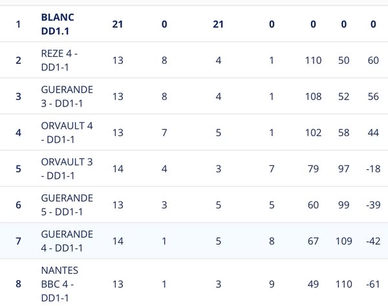Click the 97 value in ORVAULT 3 row
The width and height of the screenshot is (388, 306).
(343, 168)
